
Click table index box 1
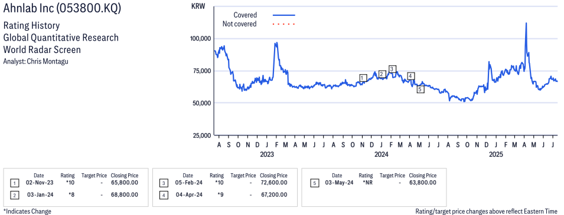14,183
